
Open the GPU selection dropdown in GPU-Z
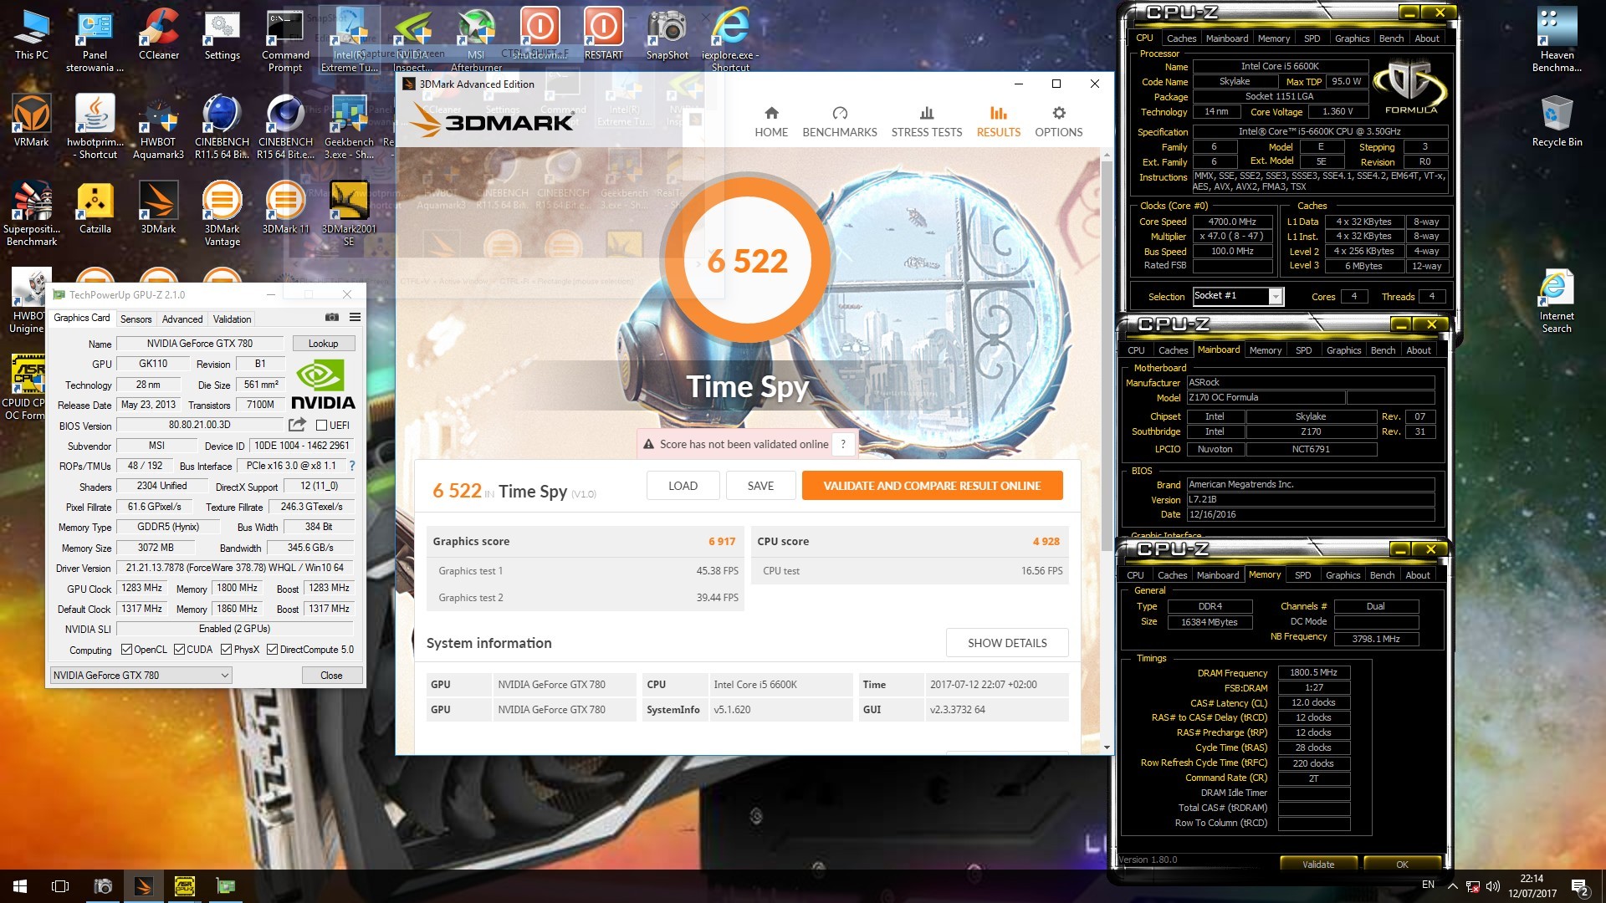tap(141, 675)
